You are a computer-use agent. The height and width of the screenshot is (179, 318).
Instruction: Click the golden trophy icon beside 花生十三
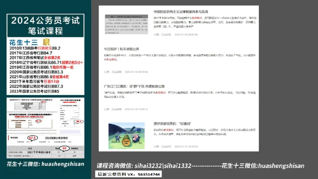pos(47,42)
